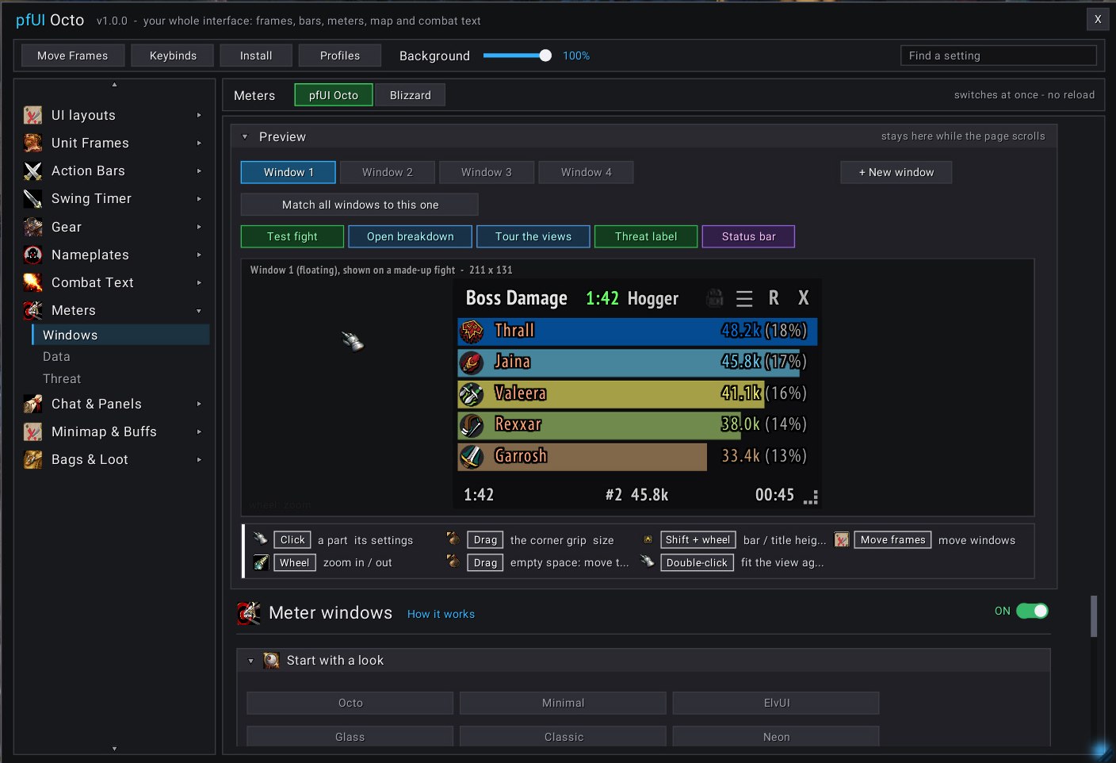1116x763 pixels.
Task: Collapse the Preview section triangle
Action: tap(245, 137)
